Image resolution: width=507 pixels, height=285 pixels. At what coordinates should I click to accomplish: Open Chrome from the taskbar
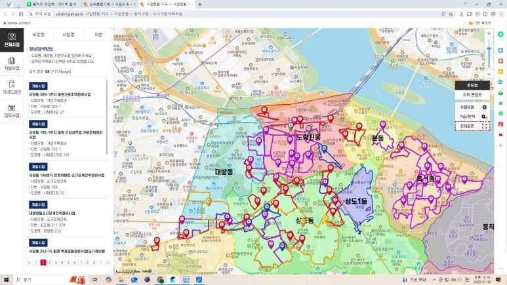tap(161, 280)
